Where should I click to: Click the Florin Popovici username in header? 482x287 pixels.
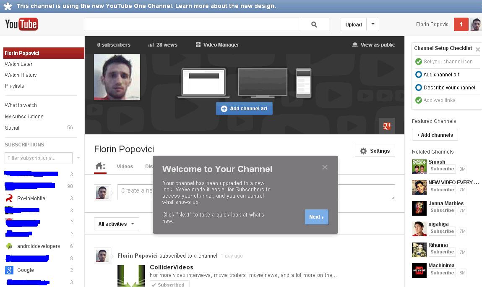coord(432,24)
